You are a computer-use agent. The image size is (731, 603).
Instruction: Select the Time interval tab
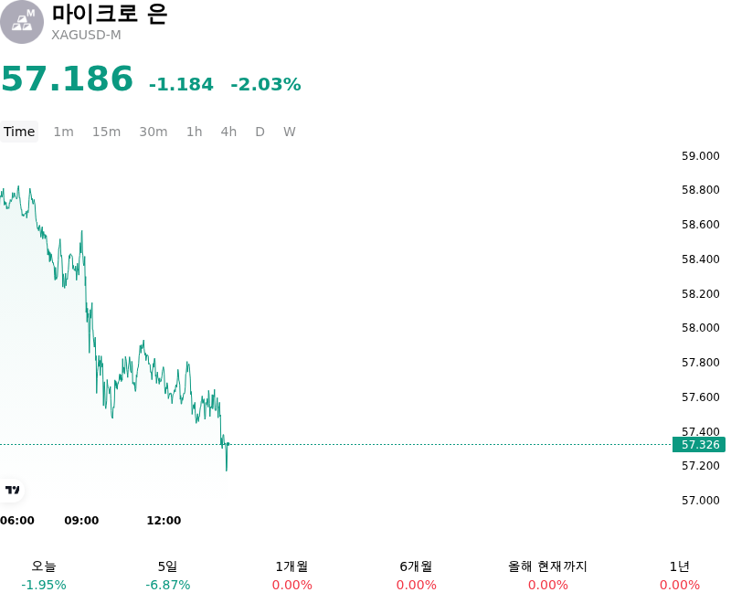19,132
